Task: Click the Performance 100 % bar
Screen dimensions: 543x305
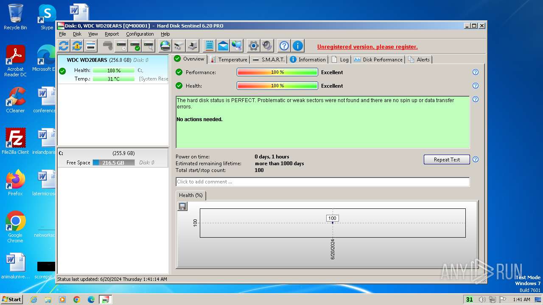Action: [x=277, y=72]
